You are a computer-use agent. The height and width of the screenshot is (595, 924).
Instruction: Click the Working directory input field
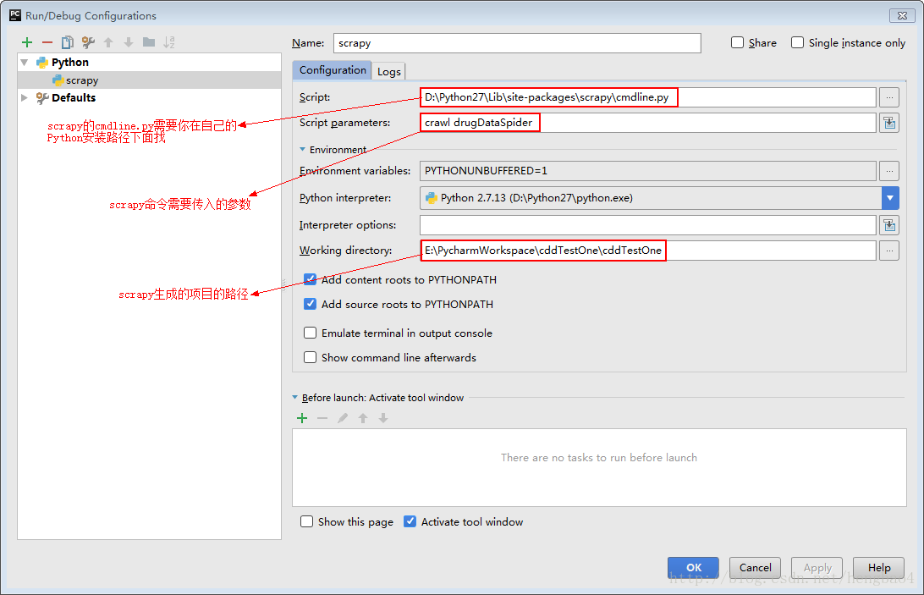[647, 251]
